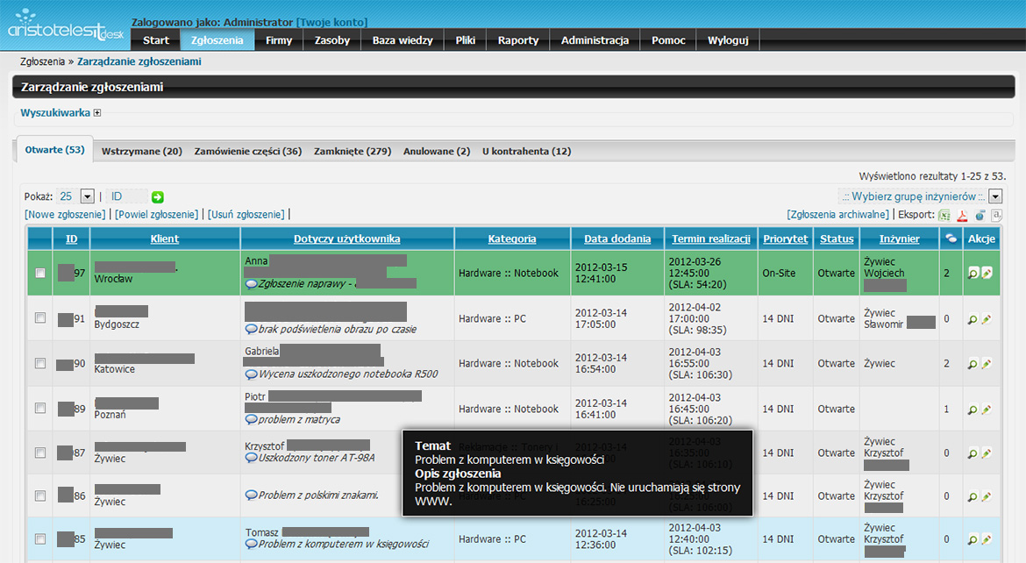Export the ticket list as PDF
The height and width of the screenshot is (563, 1026).
pos(961,215)
